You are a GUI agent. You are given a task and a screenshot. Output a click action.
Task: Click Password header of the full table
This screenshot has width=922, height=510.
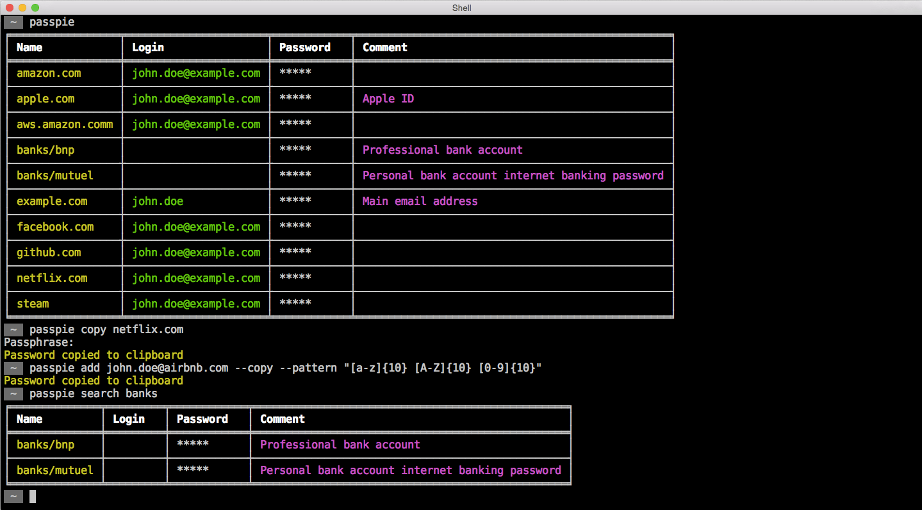pyautogui.click(x=305, y=47)
